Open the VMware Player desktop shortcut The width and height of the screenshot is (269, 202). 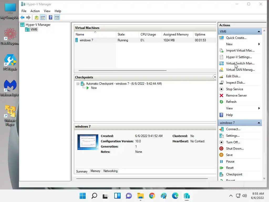10,116
